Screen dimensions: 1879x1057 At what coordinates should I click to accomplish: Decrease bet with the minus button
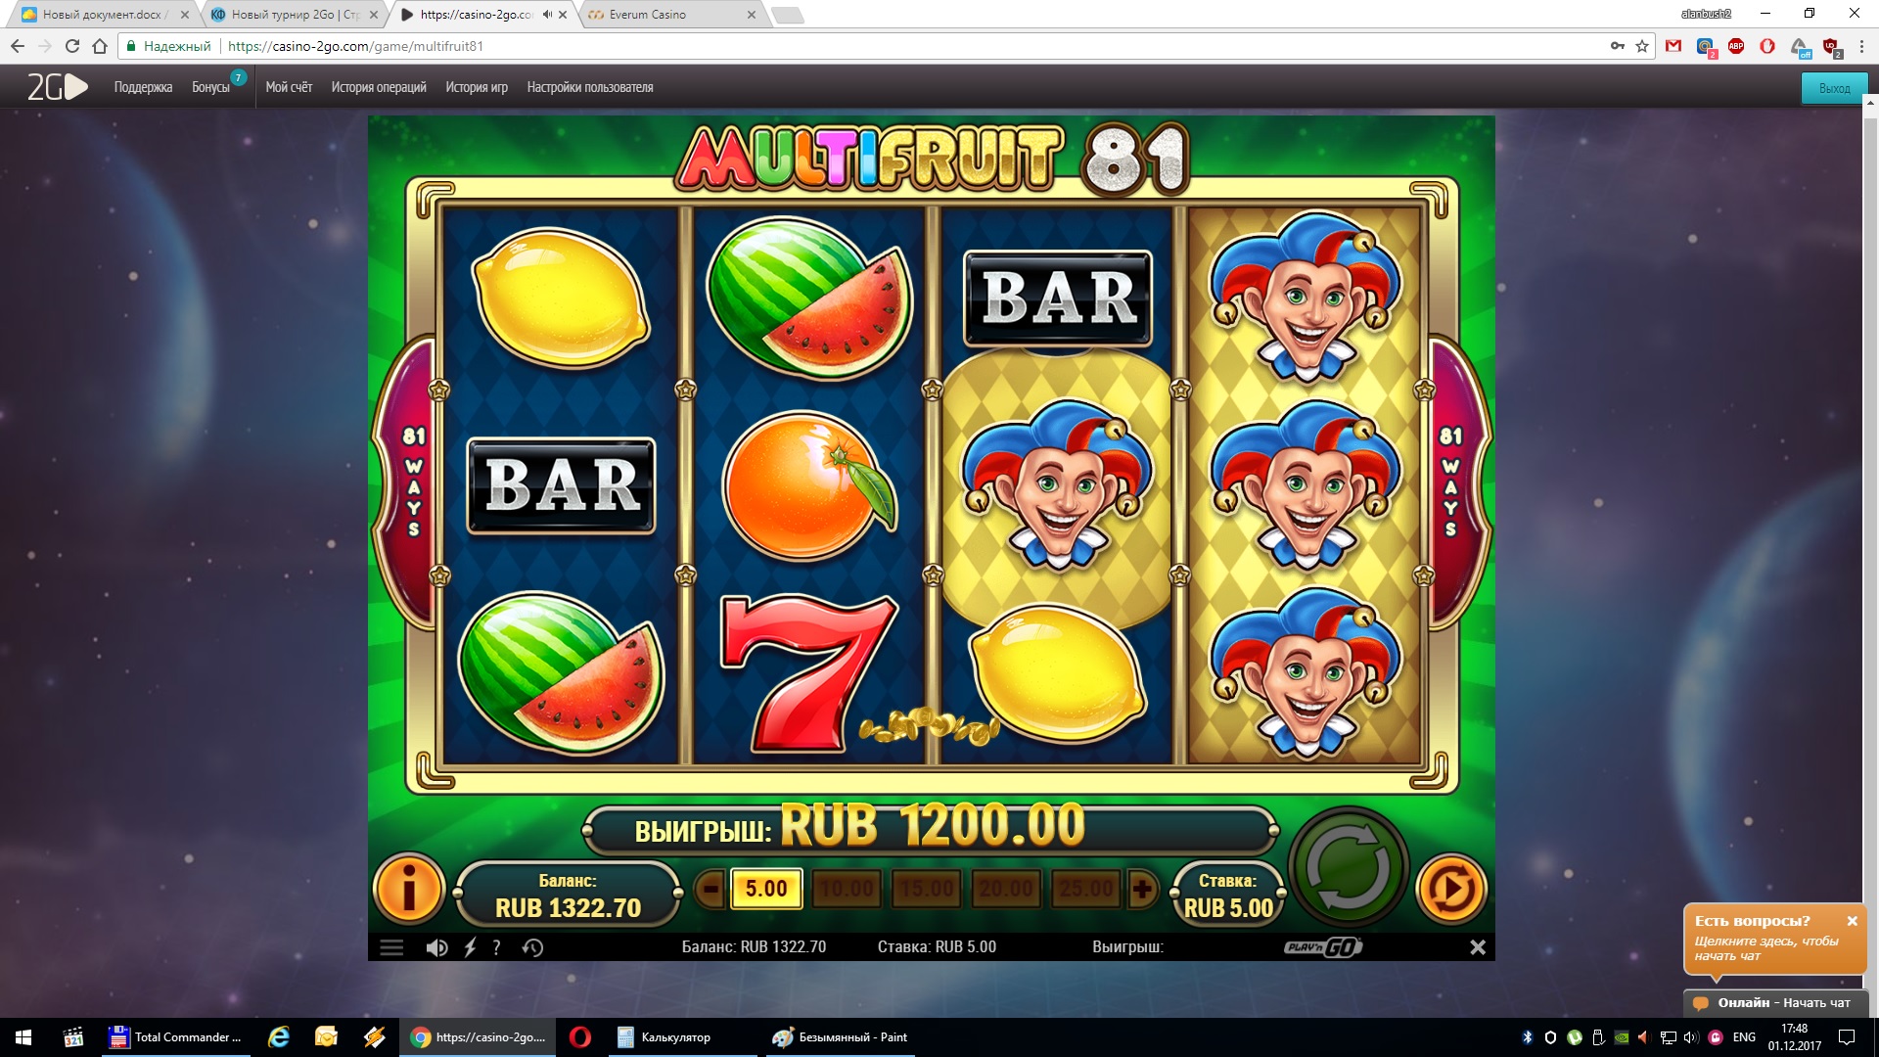(711, 890)
